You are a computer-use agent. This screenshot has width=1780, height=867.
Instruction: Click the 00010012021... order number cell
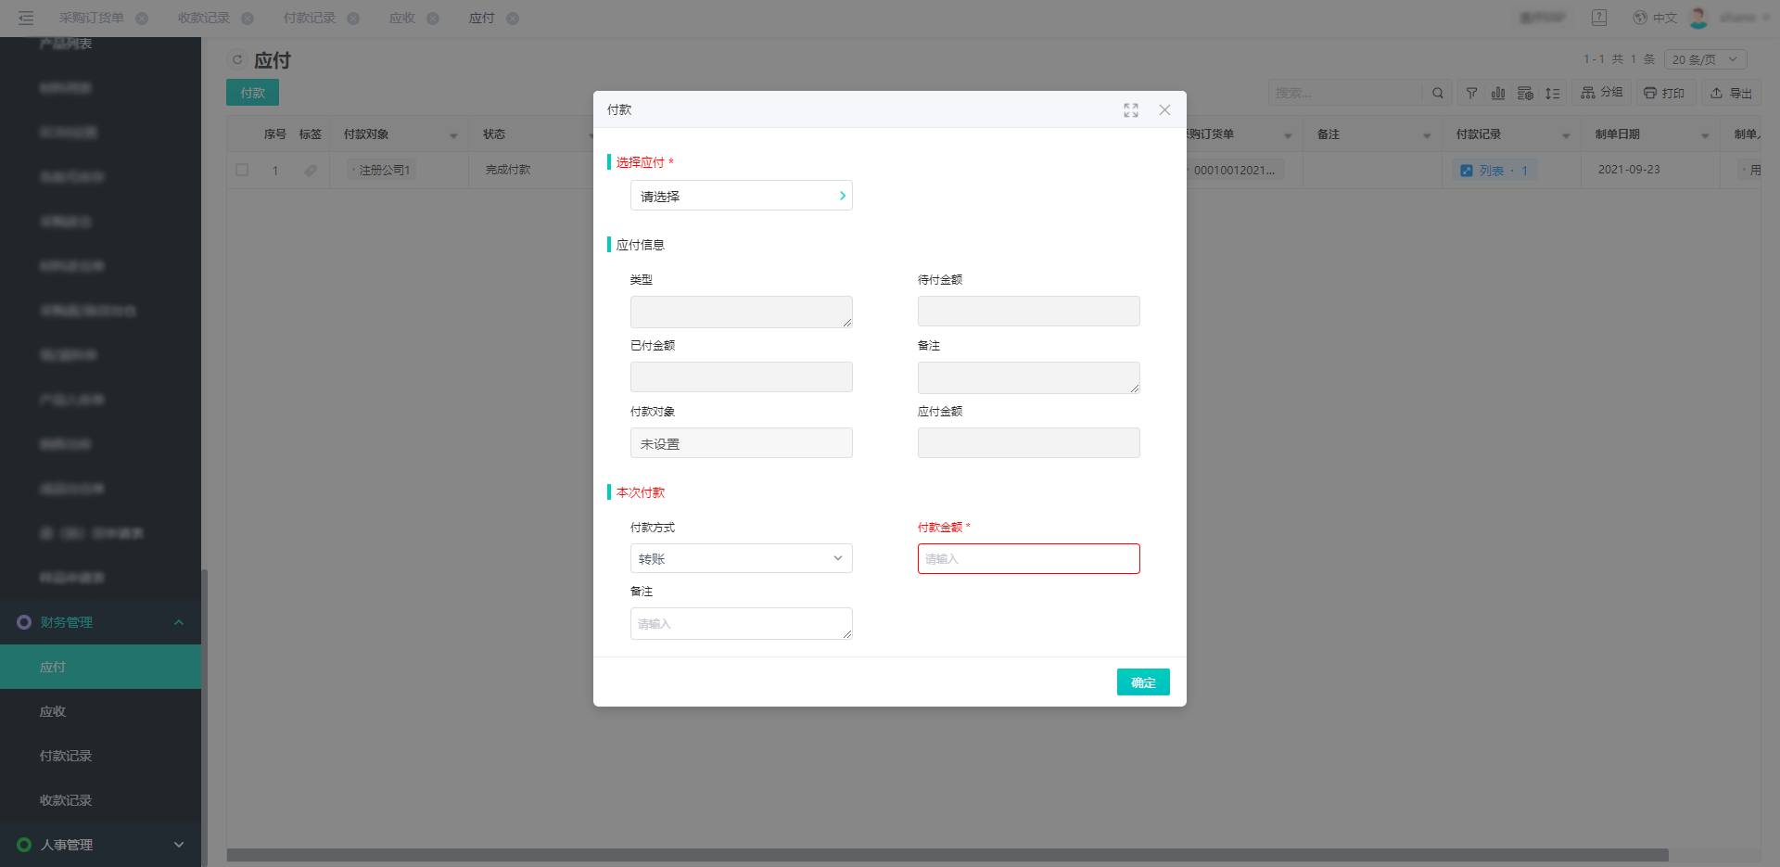1234,171
